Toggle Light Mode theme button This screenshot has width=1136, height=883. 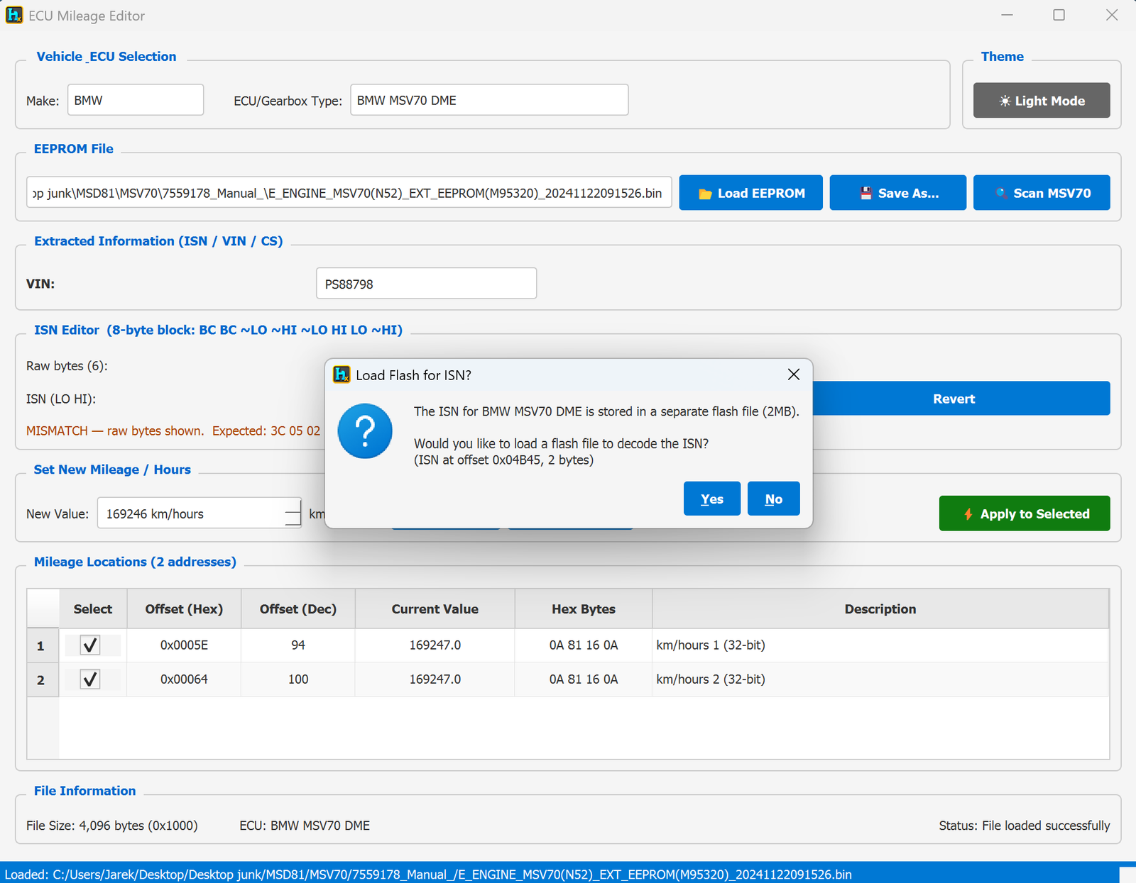[1042, 101]
